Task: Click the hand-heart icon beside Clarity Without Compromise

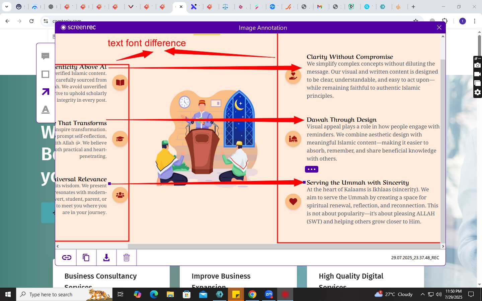Action: 293,76
